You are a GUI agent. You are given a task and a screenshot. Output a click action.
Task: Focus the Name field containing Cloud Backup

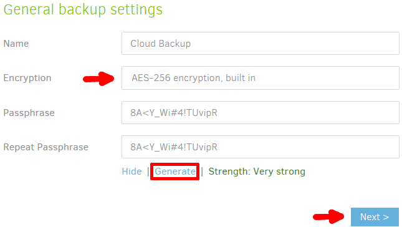click(x=261, y=44)
